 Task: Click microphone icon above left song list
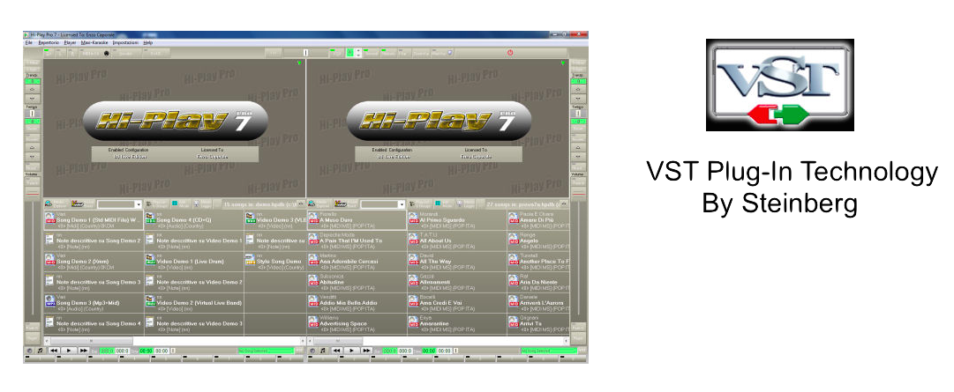[x=198, y=204]
